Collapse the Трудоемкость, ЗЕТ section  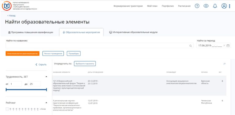pos(46,77)
